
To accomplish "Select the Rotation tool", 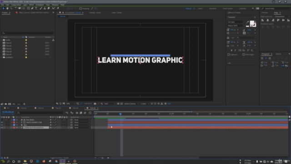I will click(16, 8).
